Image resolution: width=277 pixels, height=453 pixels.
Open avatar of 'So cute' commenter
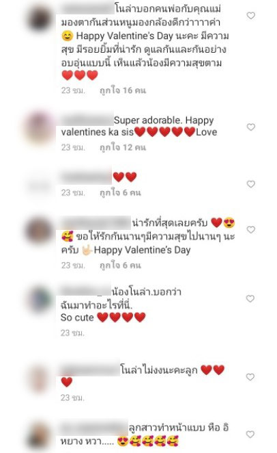tap(40, 299)
